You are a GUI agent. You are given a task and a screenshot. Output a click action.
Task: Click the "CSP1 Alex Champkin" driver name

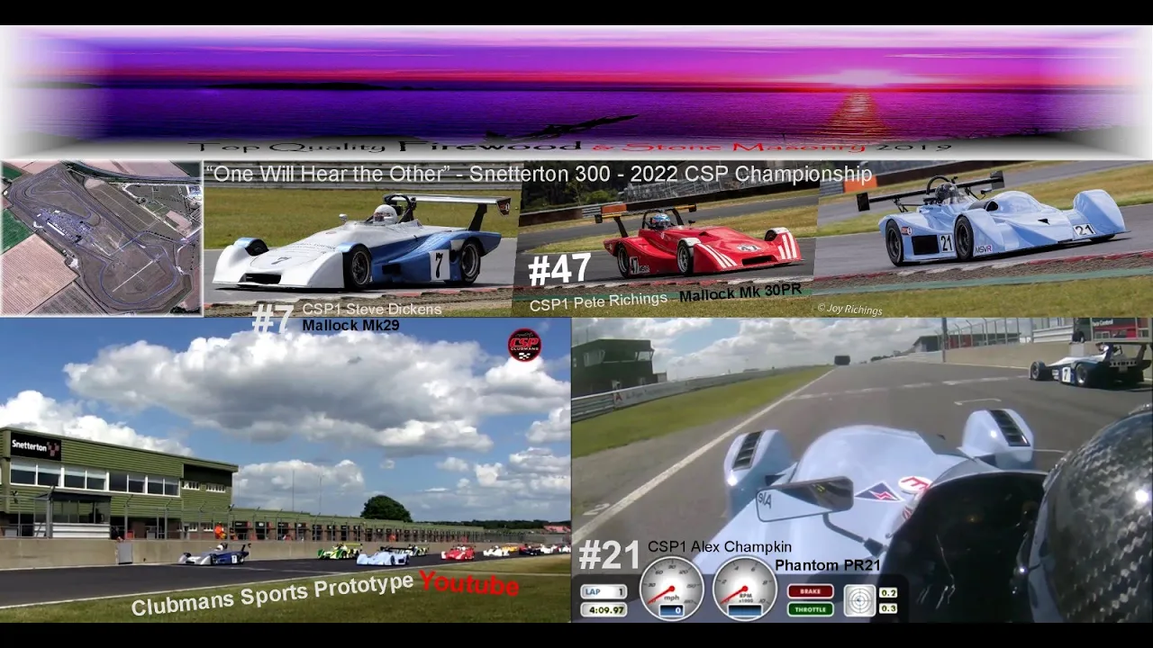720,546
